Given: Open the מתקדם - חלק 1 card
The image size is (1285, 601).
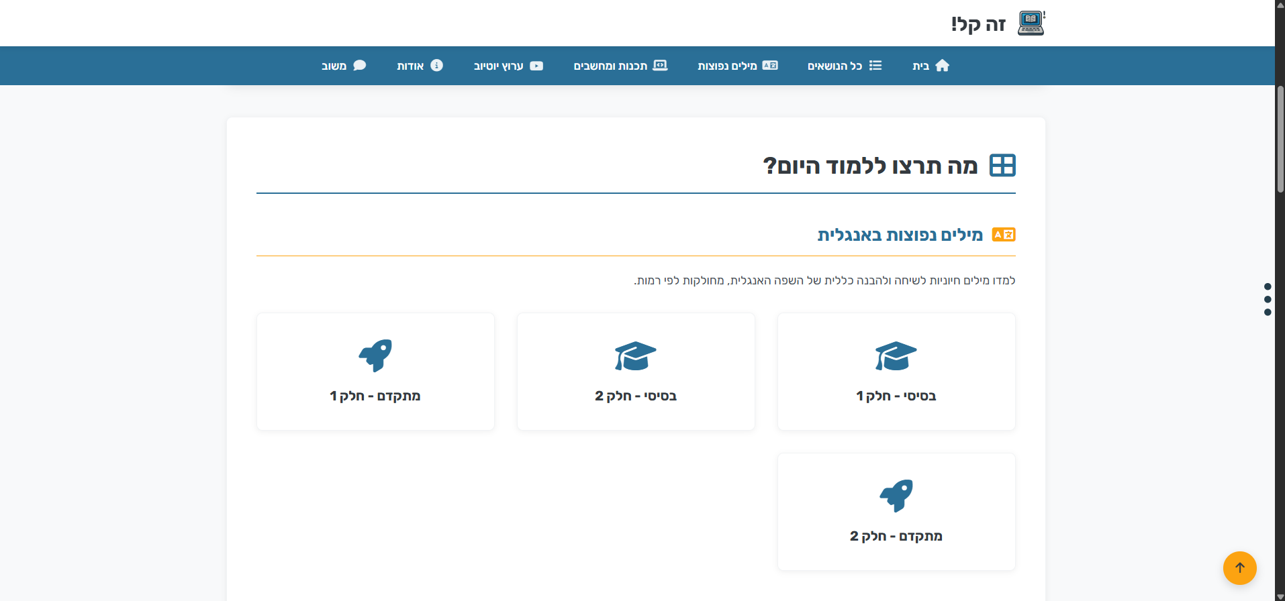Looking at the screenshot, I should [x=375, y=372].
